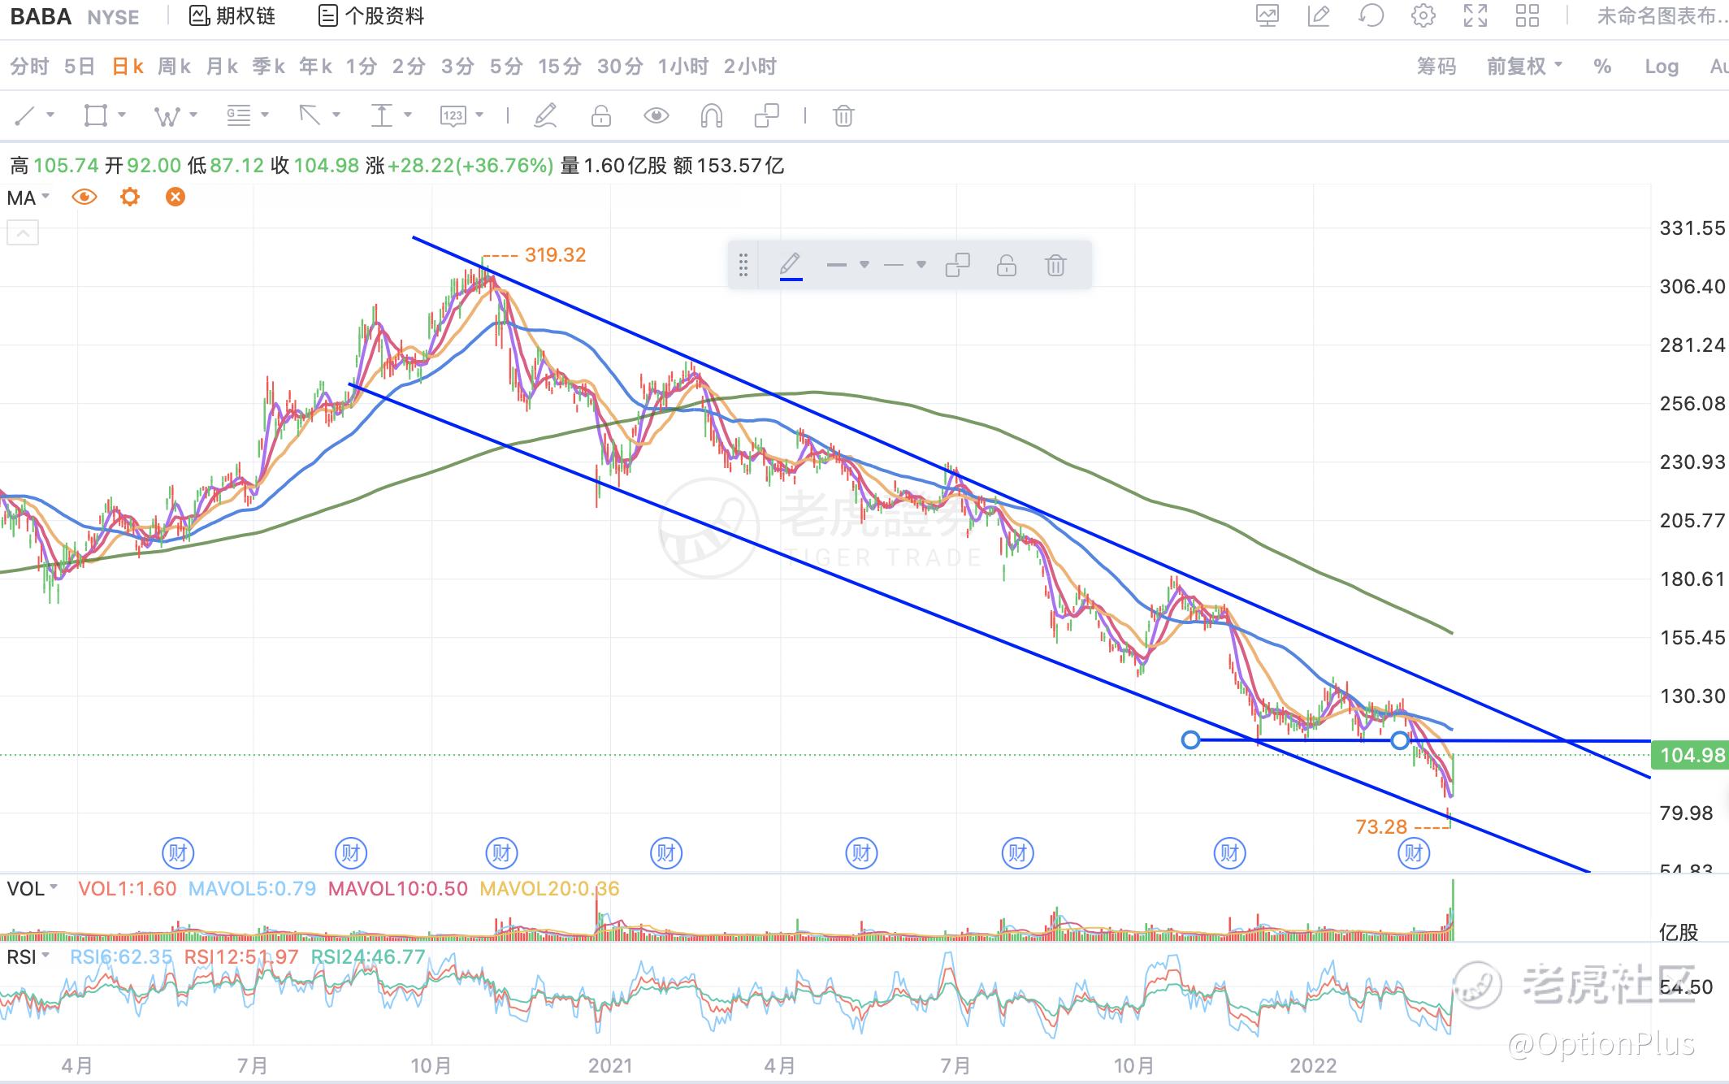Select the rectangle shape tool
Screen dimensions: 1729x1084
click(x=96, y=116)
